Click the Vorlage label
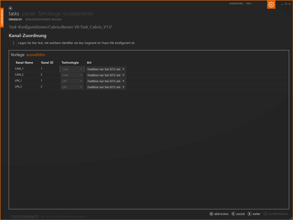293x220 pixels. 18,55
